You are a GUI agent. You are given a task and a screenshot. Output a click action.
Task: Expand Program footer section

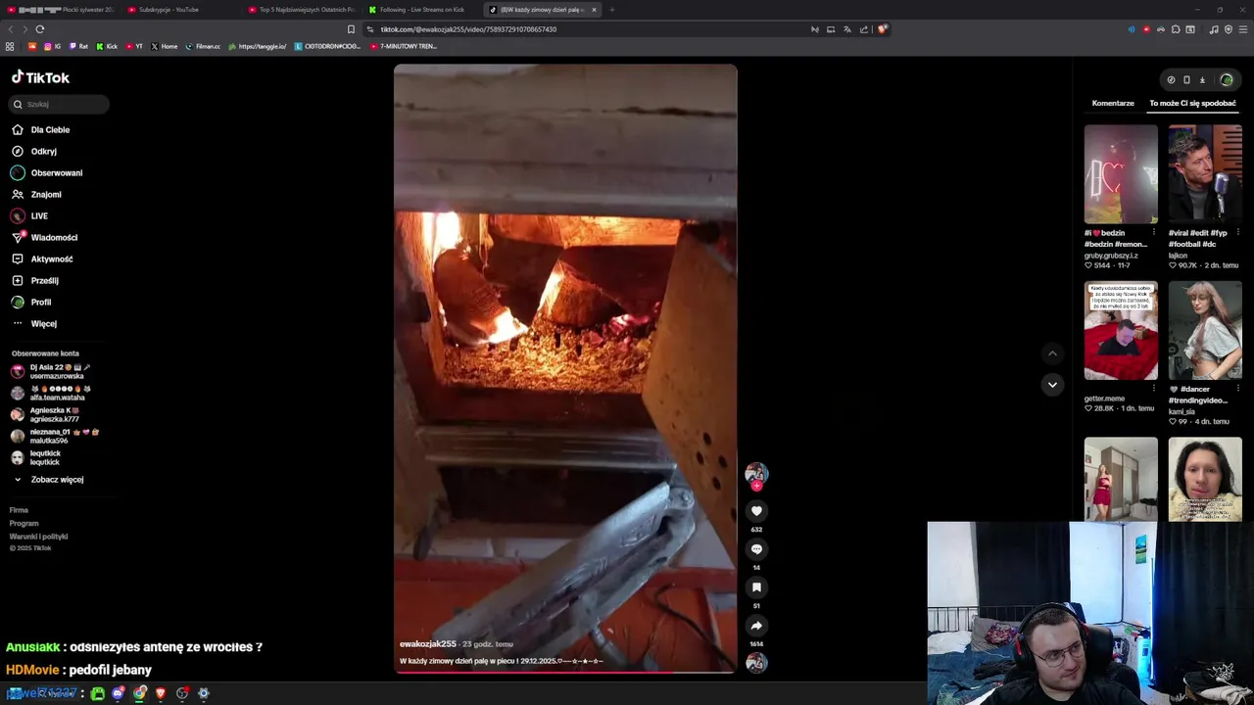point(24,523)
